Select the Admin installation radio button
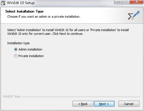This screenshot has height=111, width=144. click(16, 49)
